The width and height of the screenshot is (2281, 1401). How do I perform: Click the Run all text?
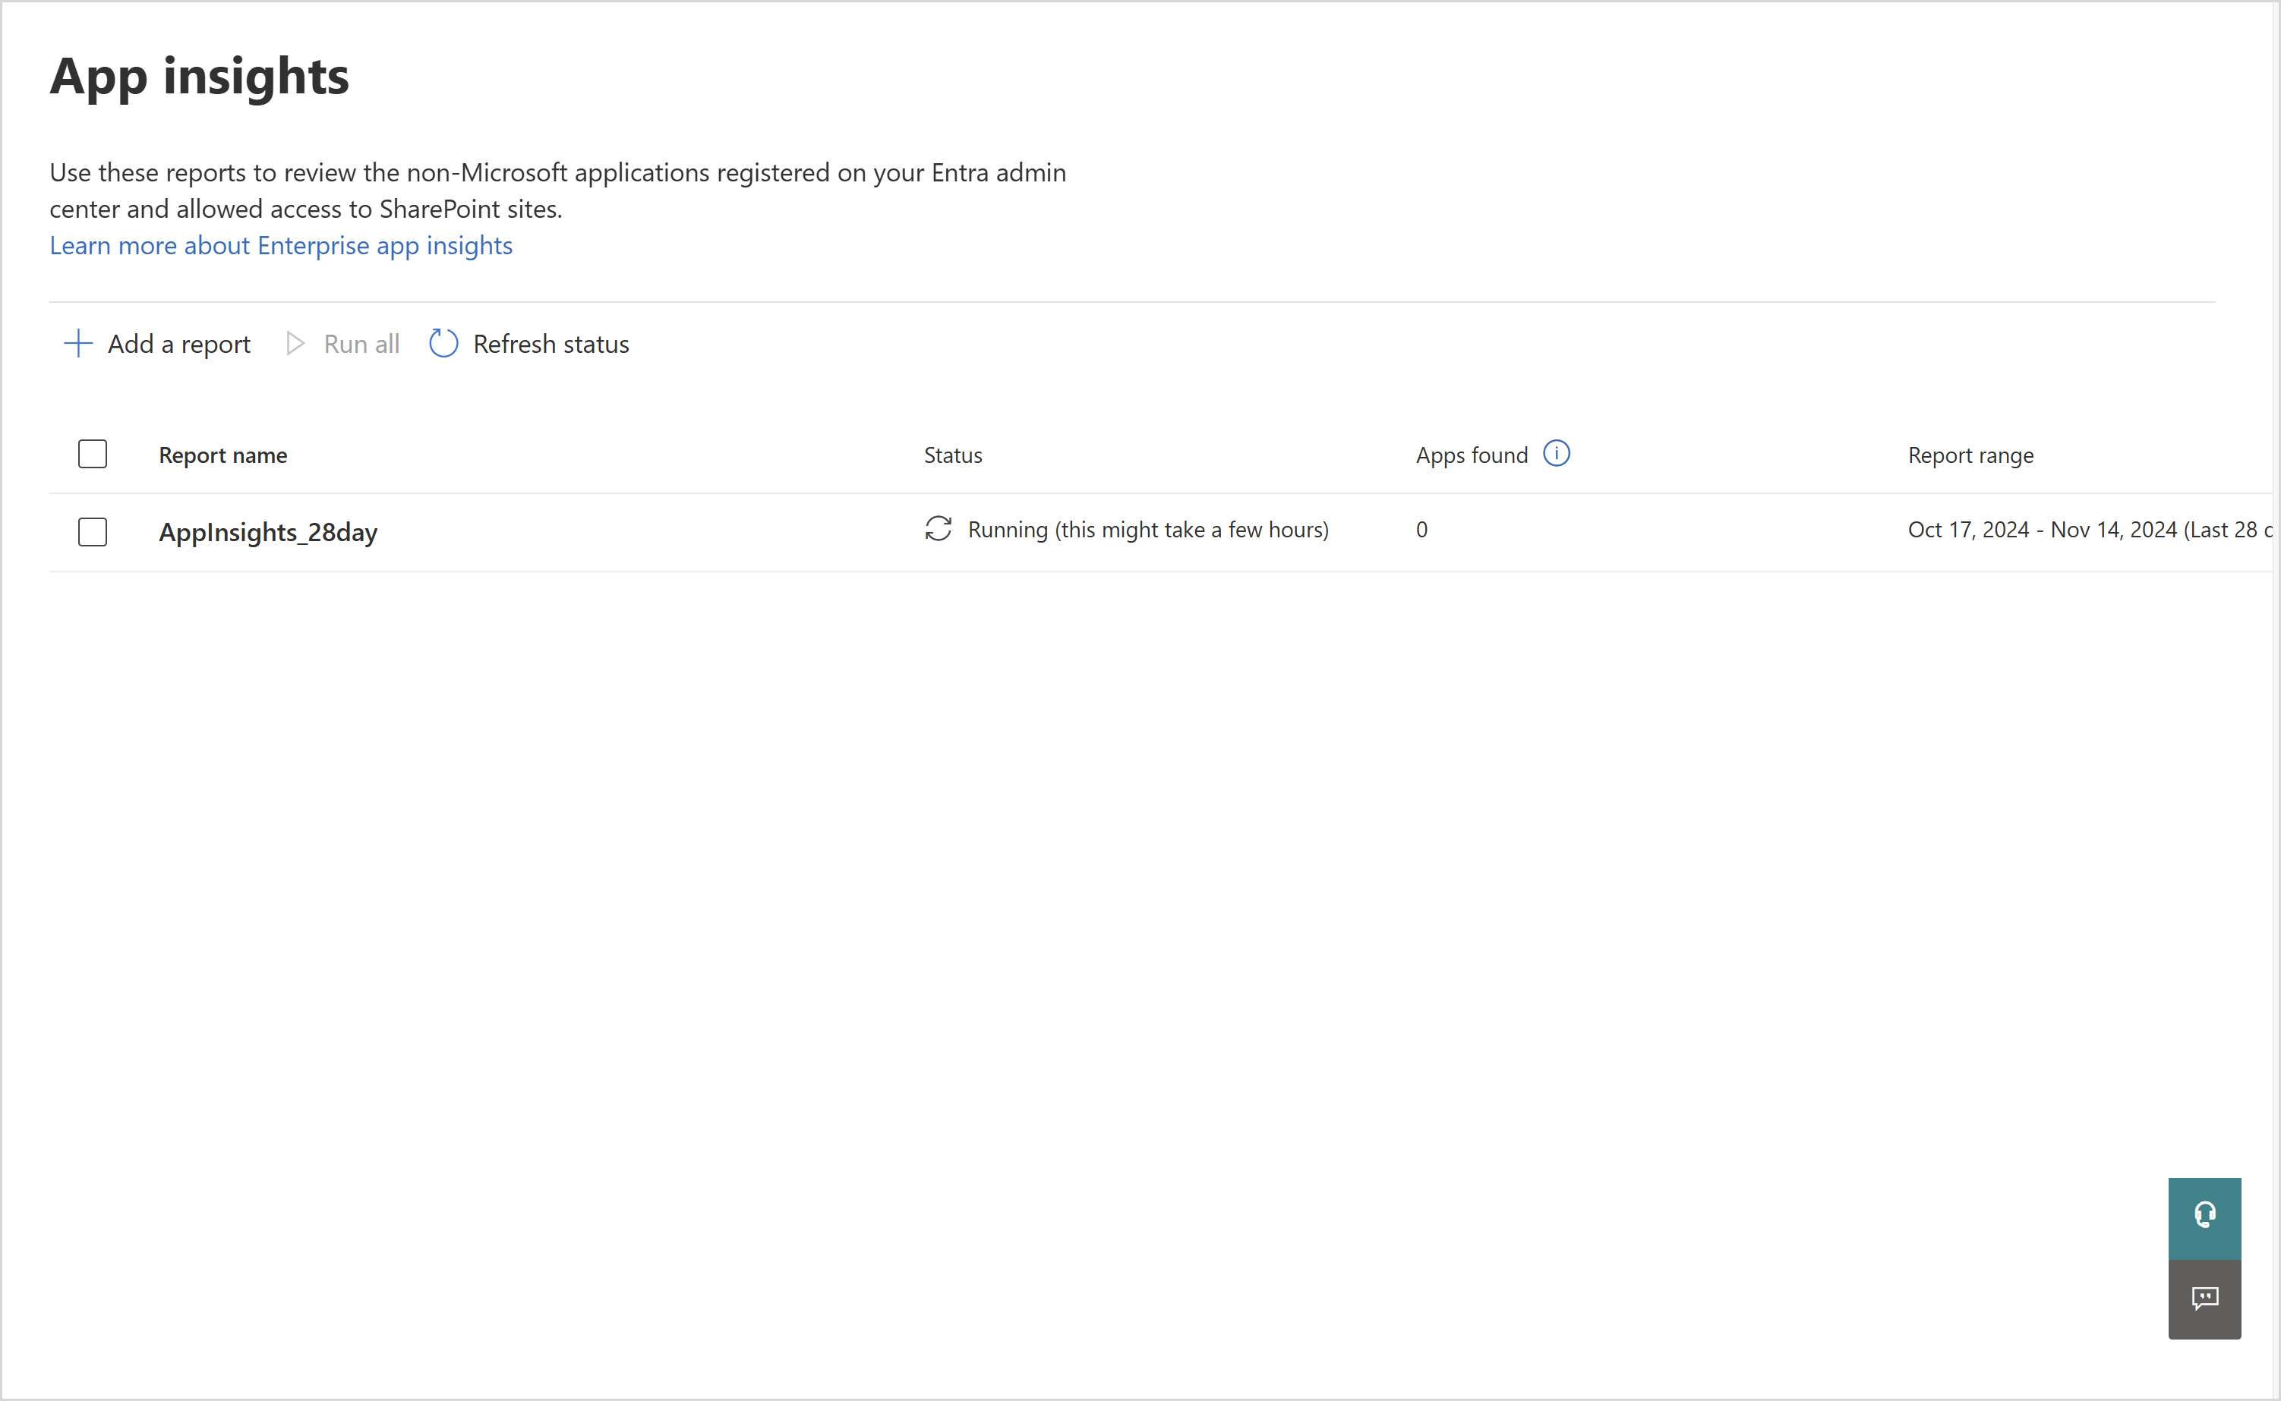click(361, 345)
